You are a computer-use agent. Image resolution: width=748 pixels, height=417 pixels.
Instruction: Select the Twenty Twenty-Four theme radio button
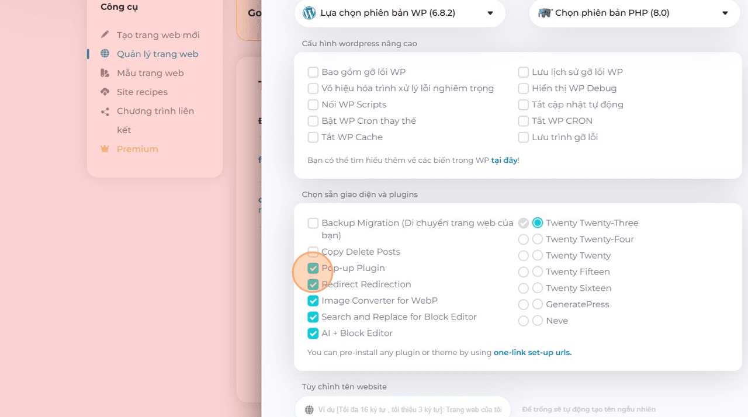coord(538,239)
